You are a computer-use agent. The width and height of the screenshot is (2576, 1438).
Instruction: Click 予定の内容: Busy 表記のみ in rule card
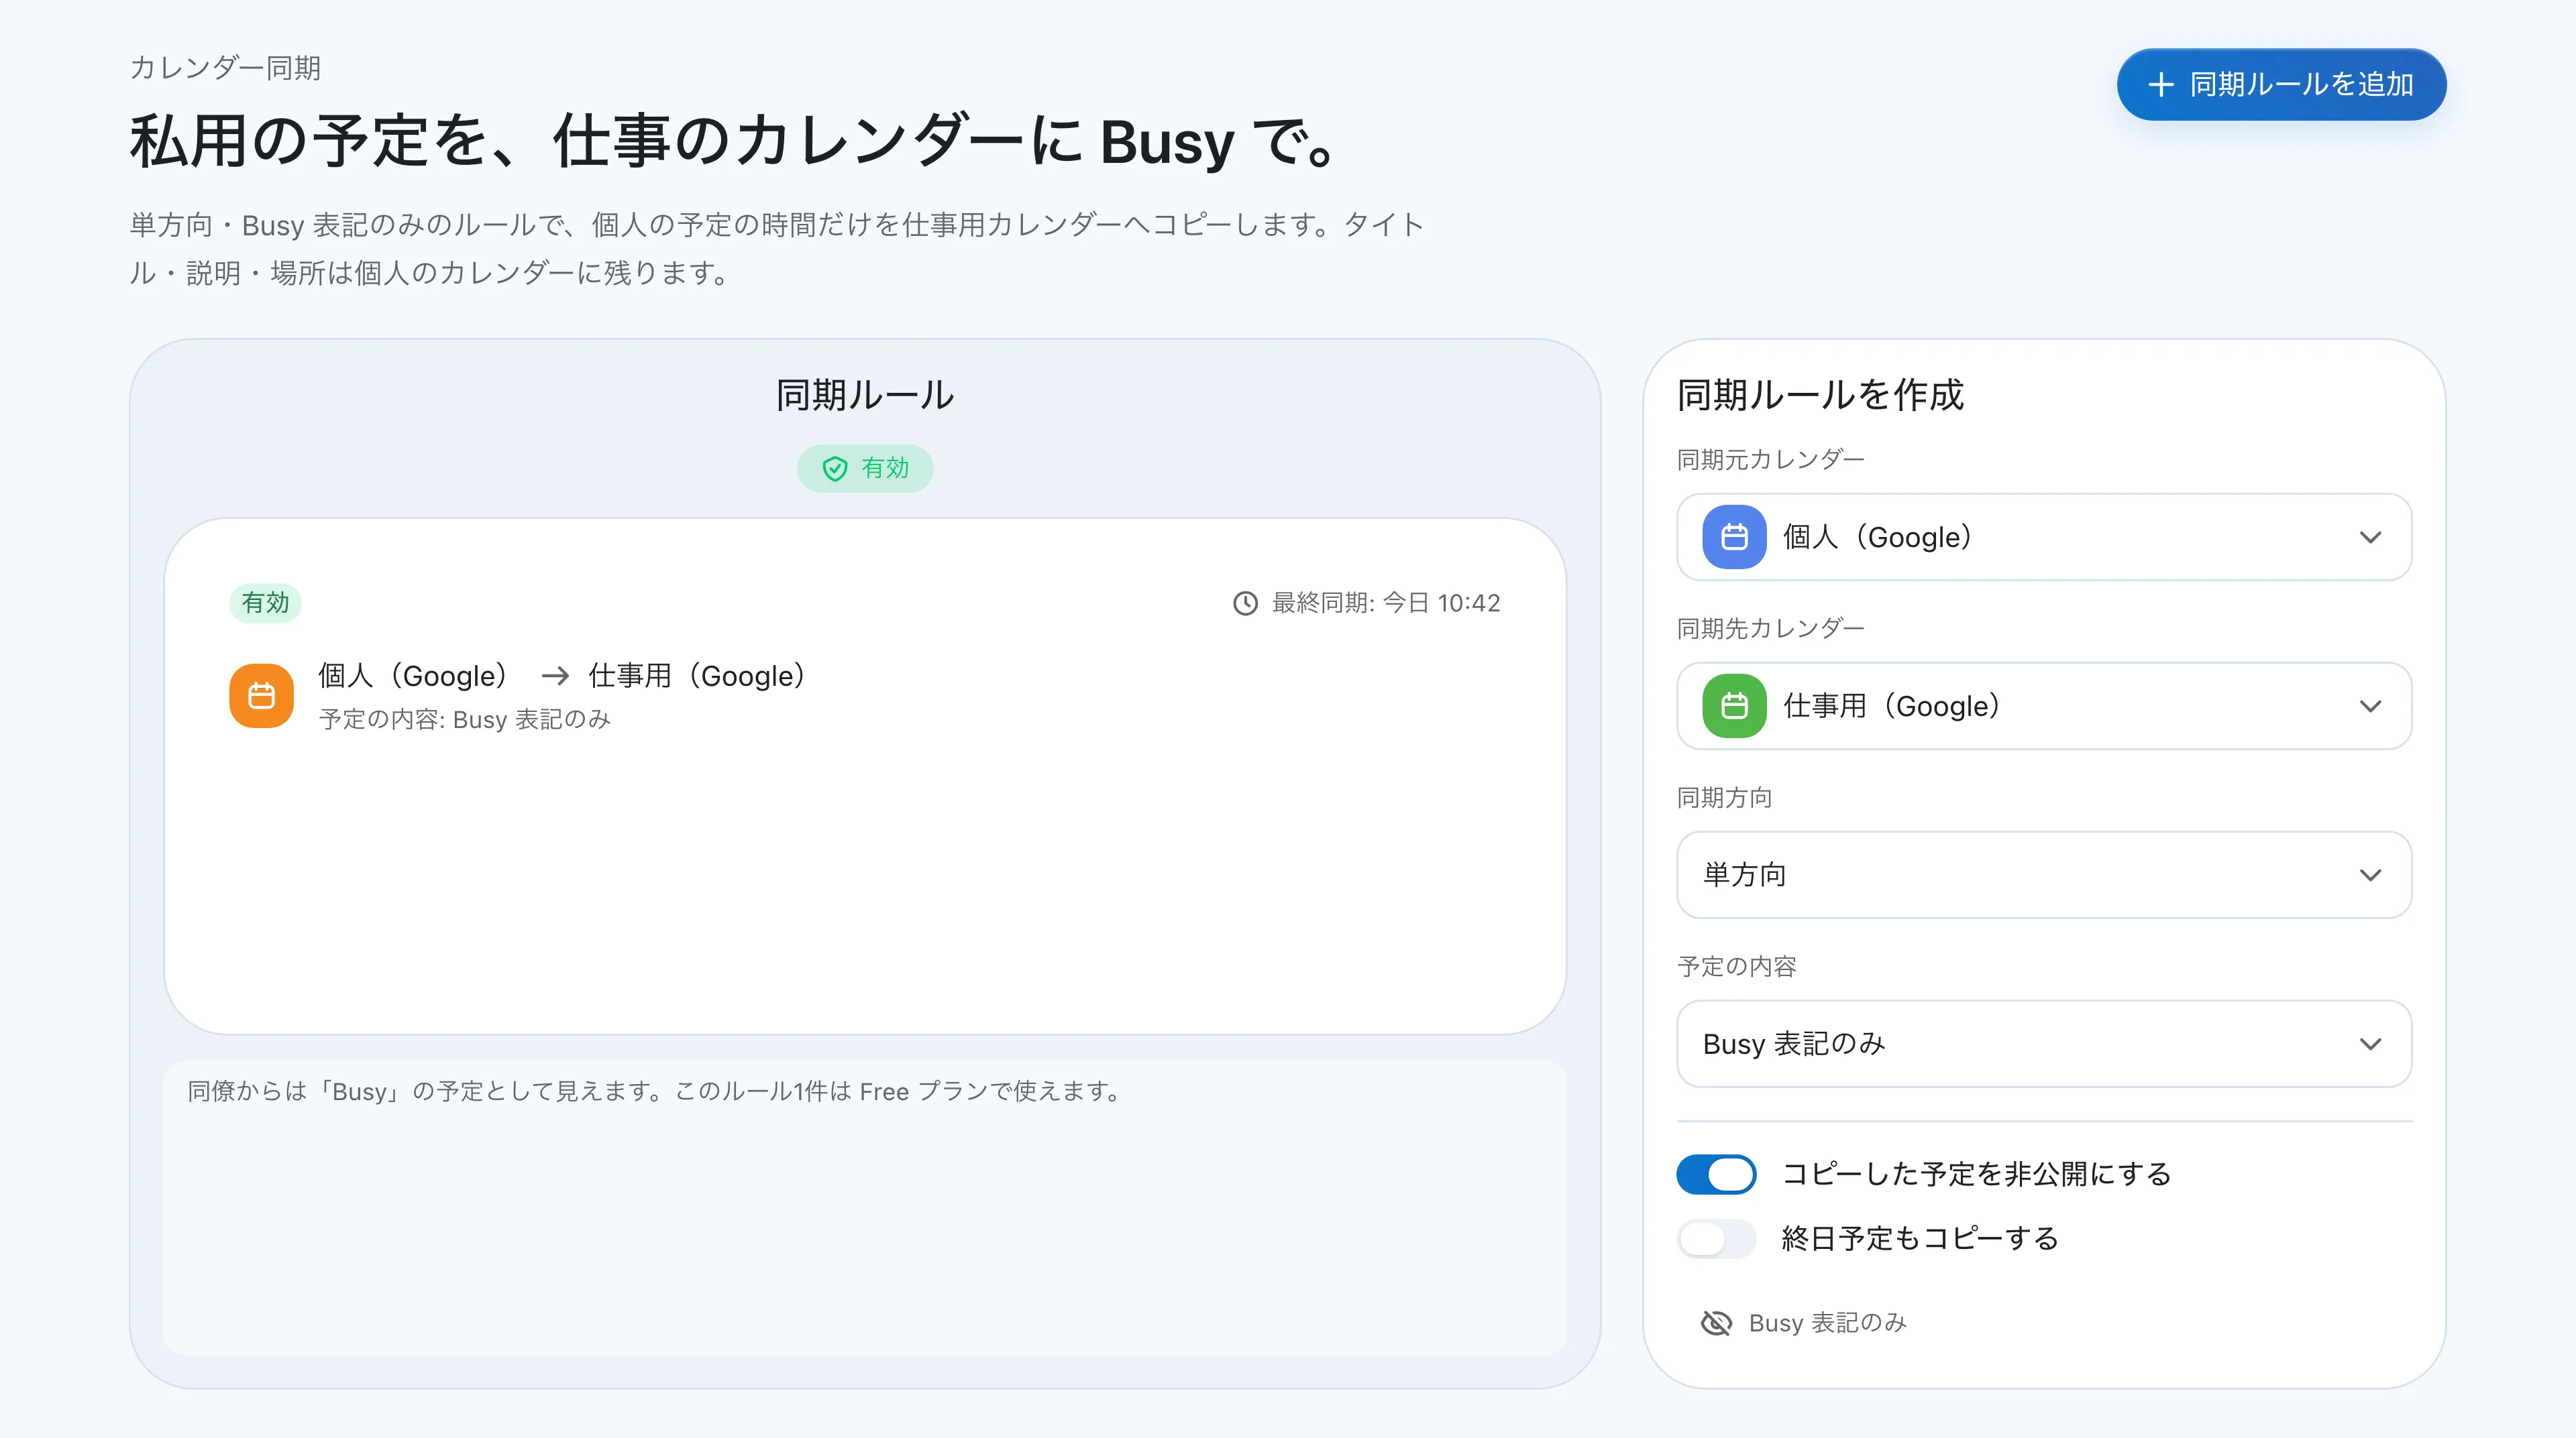tap(464, 719)
